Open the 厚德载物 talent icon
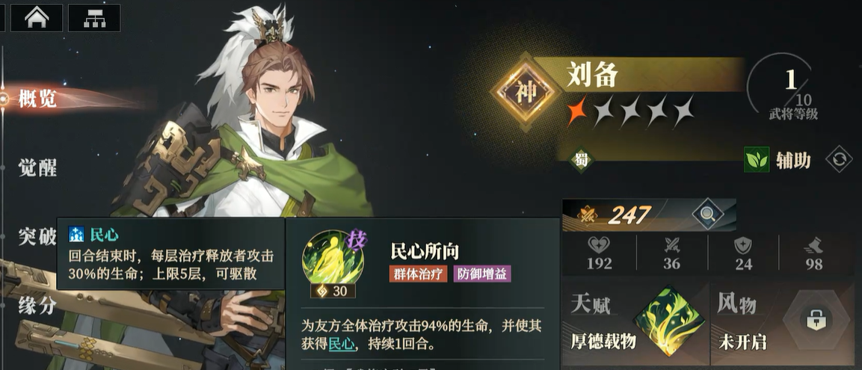Viewport: 862px width, 370px height. click(x=668, y=321)
